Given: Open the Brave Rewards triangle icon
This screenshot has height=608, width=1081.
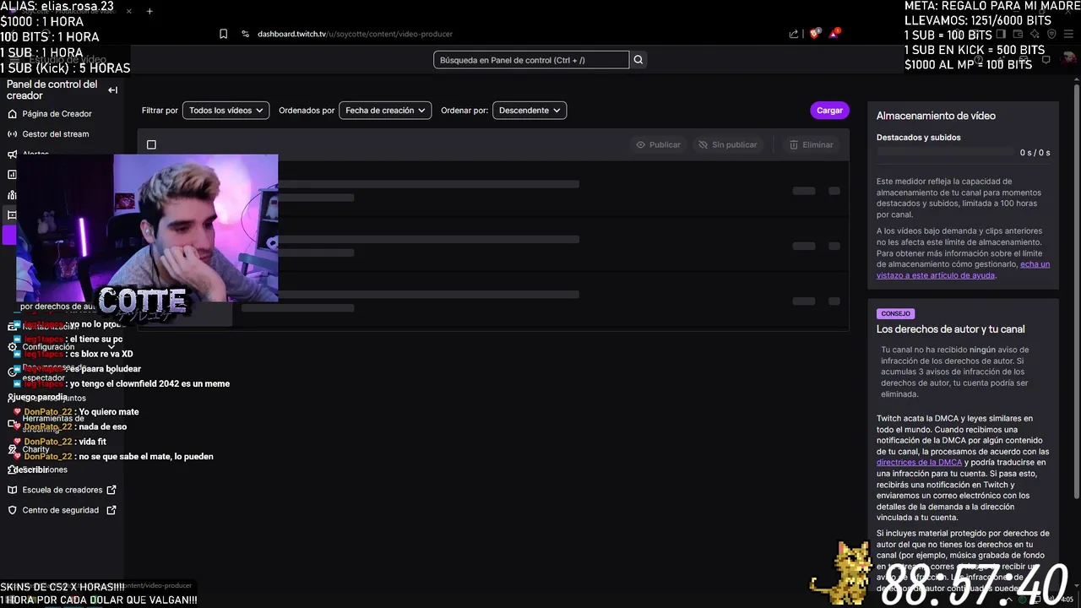Looking at the screenshot, I should point(834,33).
